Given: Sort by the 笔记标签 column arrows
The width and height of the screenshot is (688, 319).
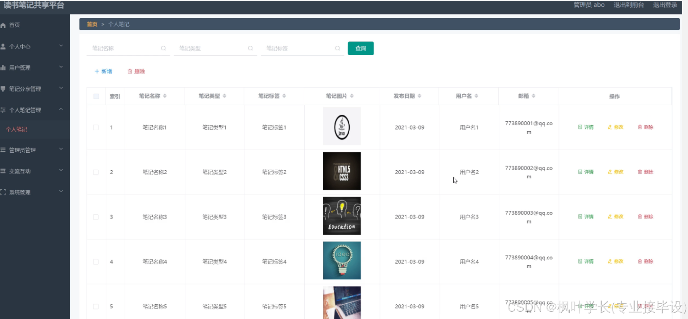Looking at the screenshot, I should click(x=284, y=96).
